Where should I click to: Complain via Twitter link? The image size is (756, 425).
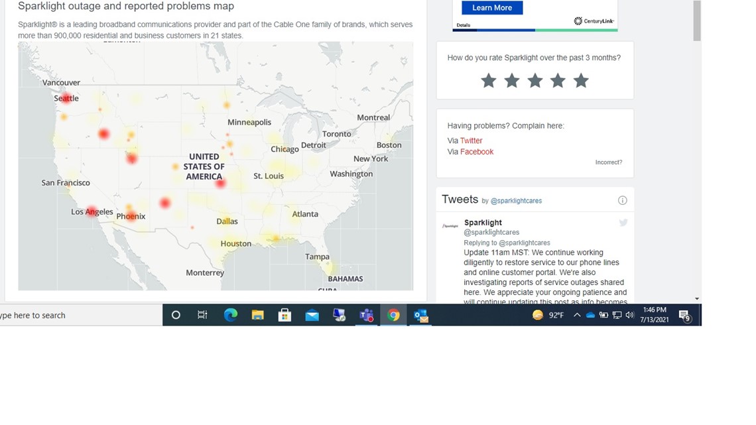(471, 141)
